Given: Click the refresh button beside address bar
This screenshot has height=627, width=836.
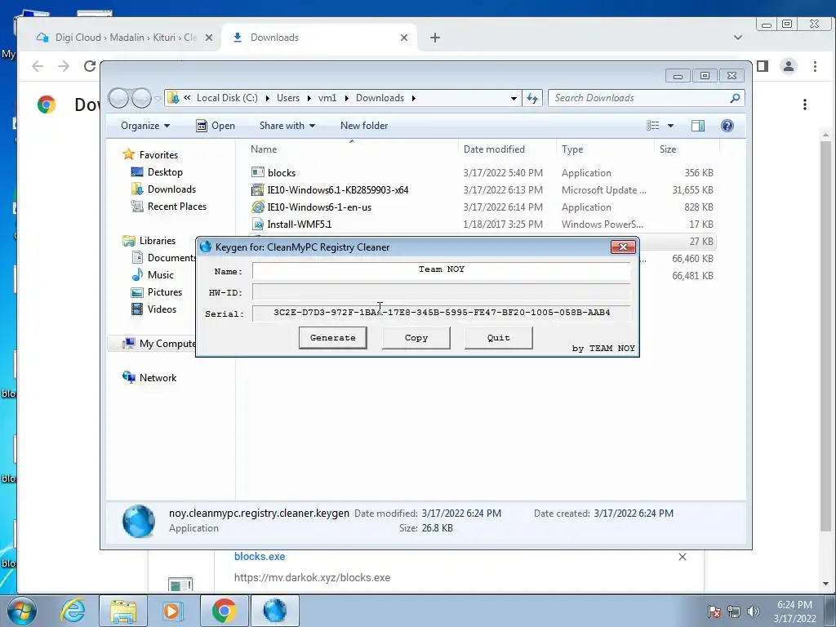Looking at the screenshot, I should click(532, 98).
